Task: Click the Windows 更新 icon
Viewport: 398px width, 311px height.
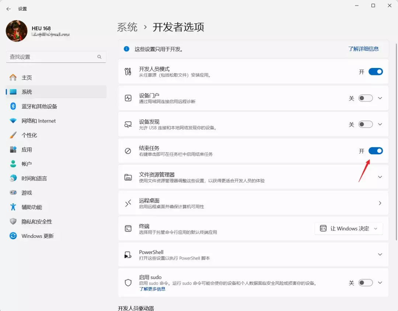Action: 13,236
